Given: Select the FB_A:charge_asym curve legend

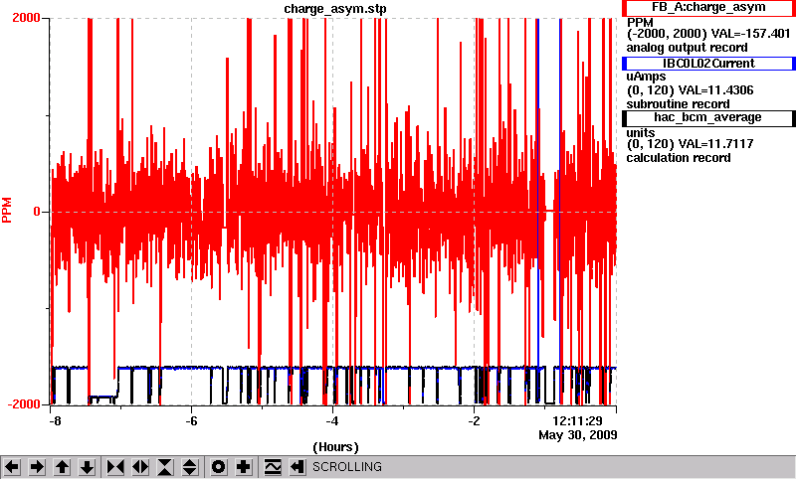Looking at the screenshot, I should click(x=708, y=8).
